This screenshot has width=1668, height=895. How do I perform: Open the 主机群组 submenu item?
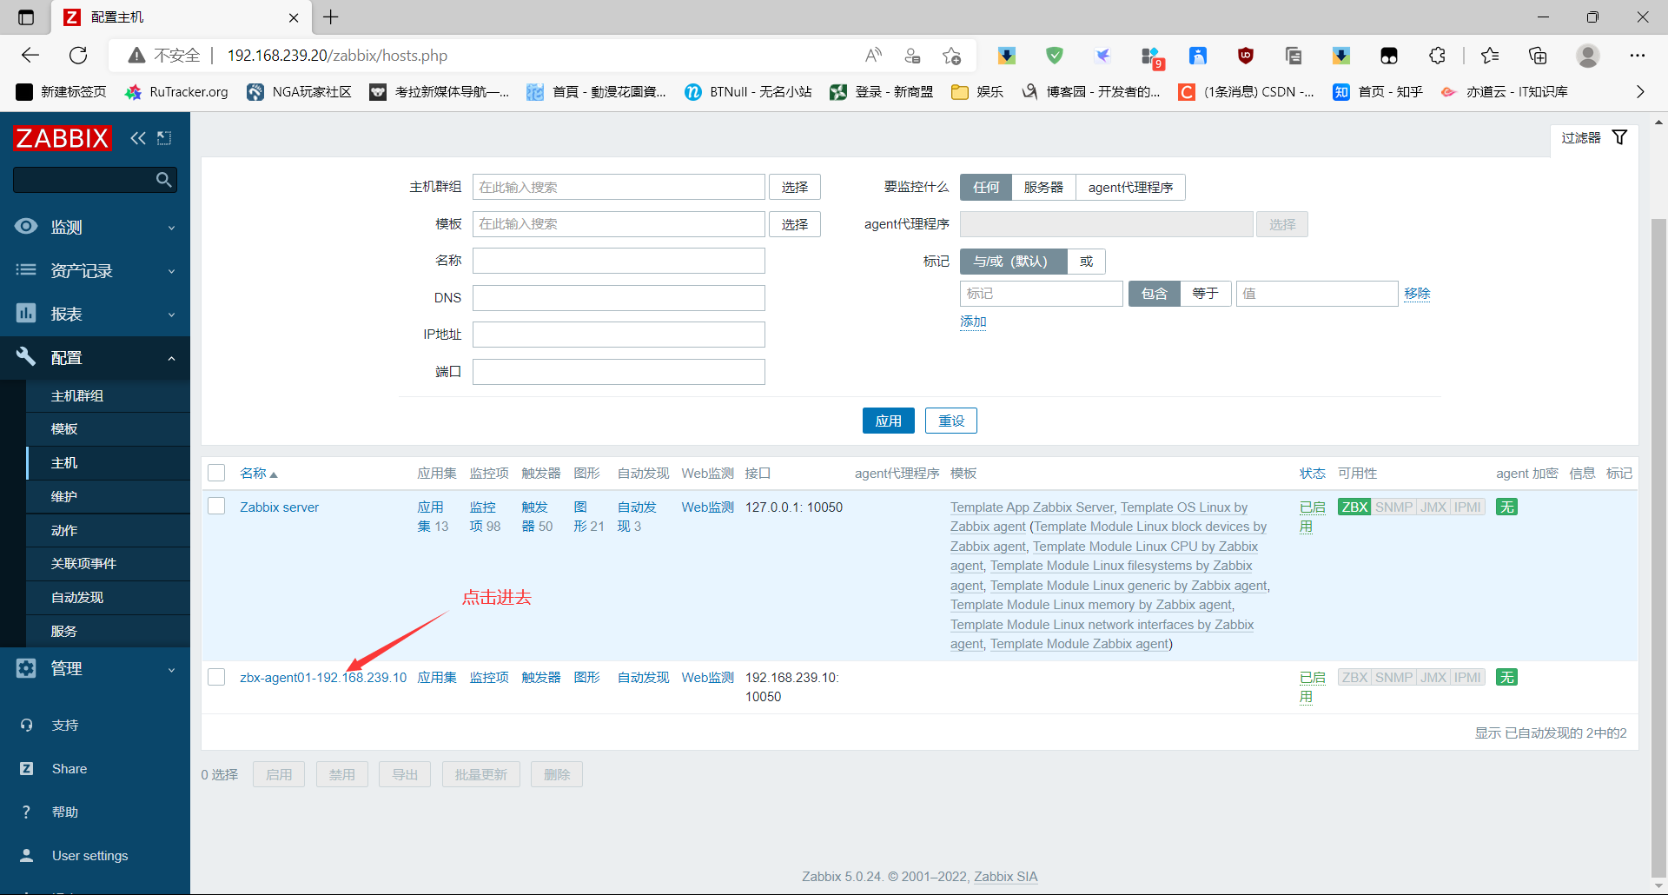pyautogui.click(x=108, y=396)
